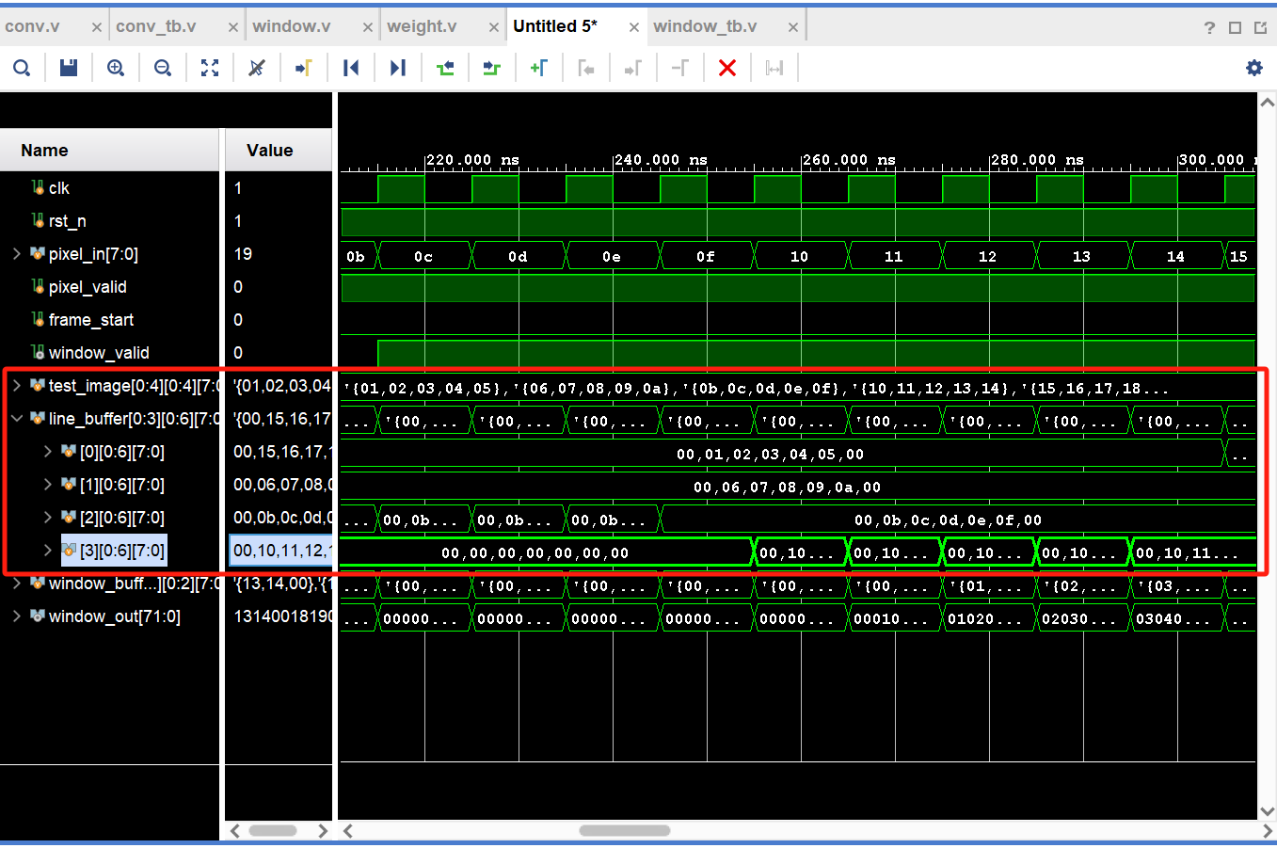Viewport: 1277px width, 848px height.
Task: Close the weight.v tab
Action: (x=493, y=27)
